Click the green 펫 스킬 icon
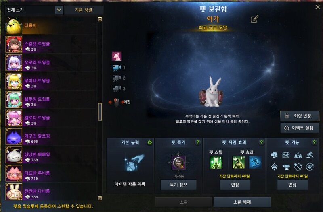 (216, 163)
